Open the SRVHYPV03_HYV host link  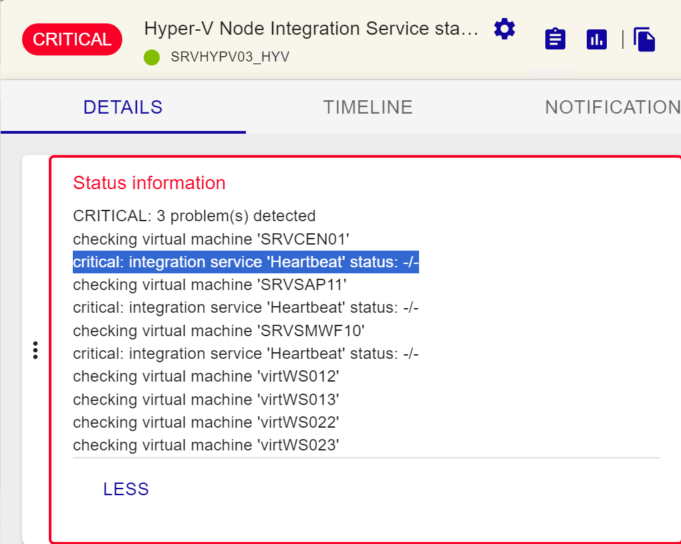click(230, 57)
